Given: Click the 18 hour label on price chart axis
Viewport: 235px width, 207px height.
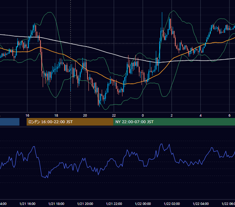Looking at the screenshot, I should [x=56, y=115].
